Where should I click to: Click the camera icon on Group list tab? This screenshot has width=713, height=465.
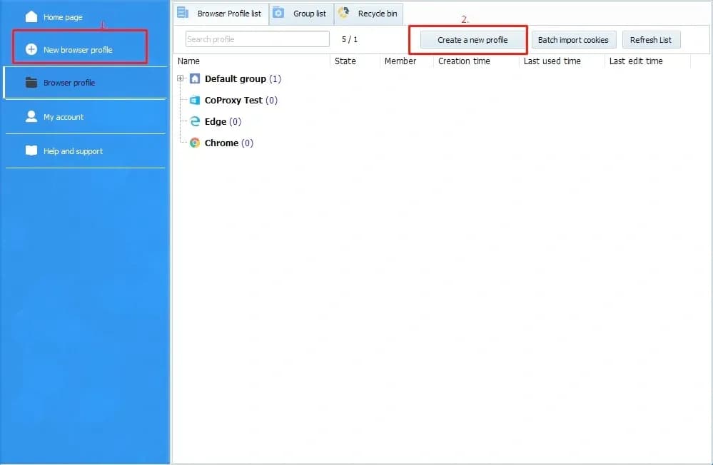click(280, 13)
